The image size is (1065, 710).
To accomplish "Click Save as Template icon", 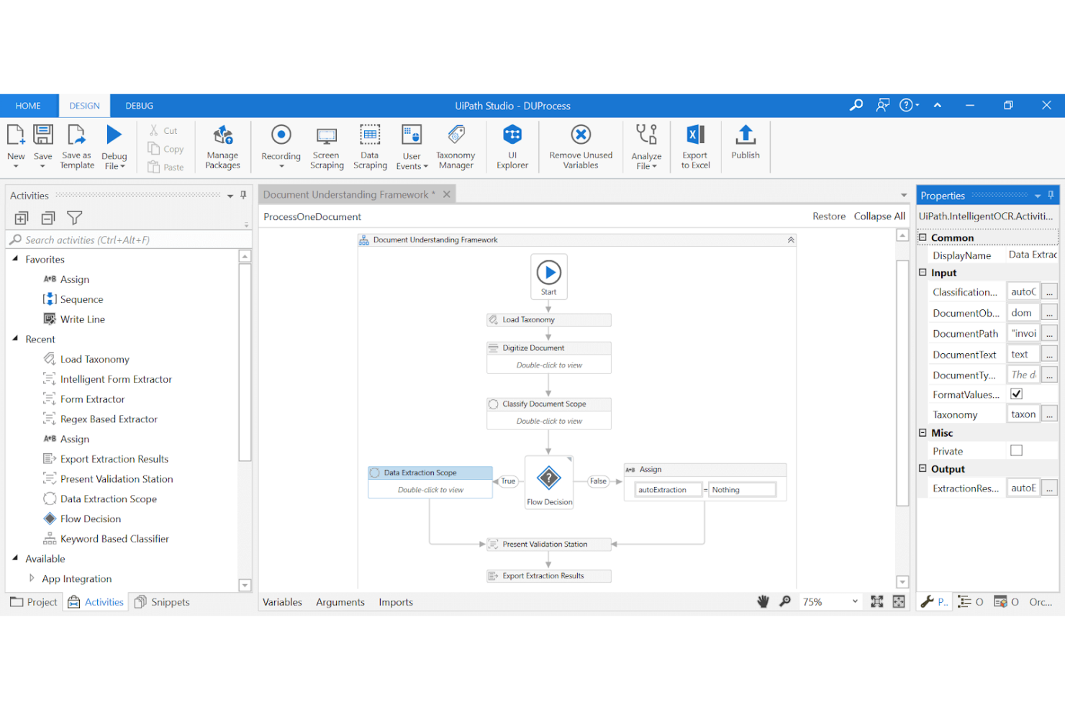I will click(76, 135).
